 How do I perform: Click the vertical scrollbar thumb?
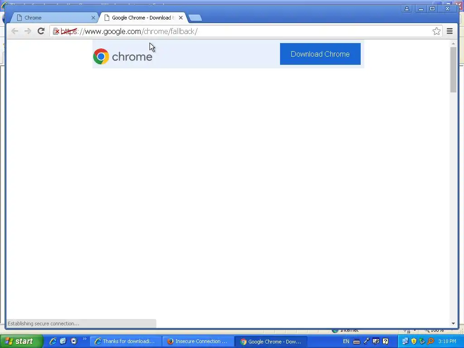(453, 69)
